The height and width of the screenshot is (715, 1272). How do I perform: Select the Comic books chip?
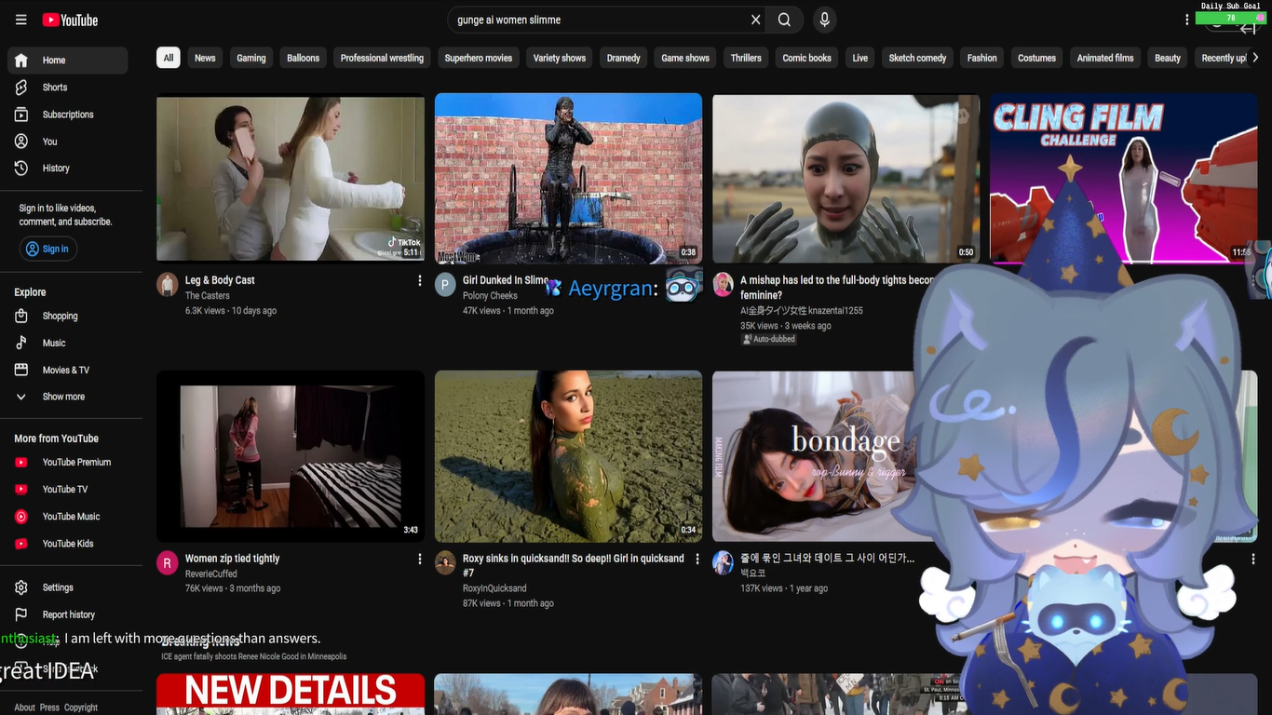click(806, 58)
